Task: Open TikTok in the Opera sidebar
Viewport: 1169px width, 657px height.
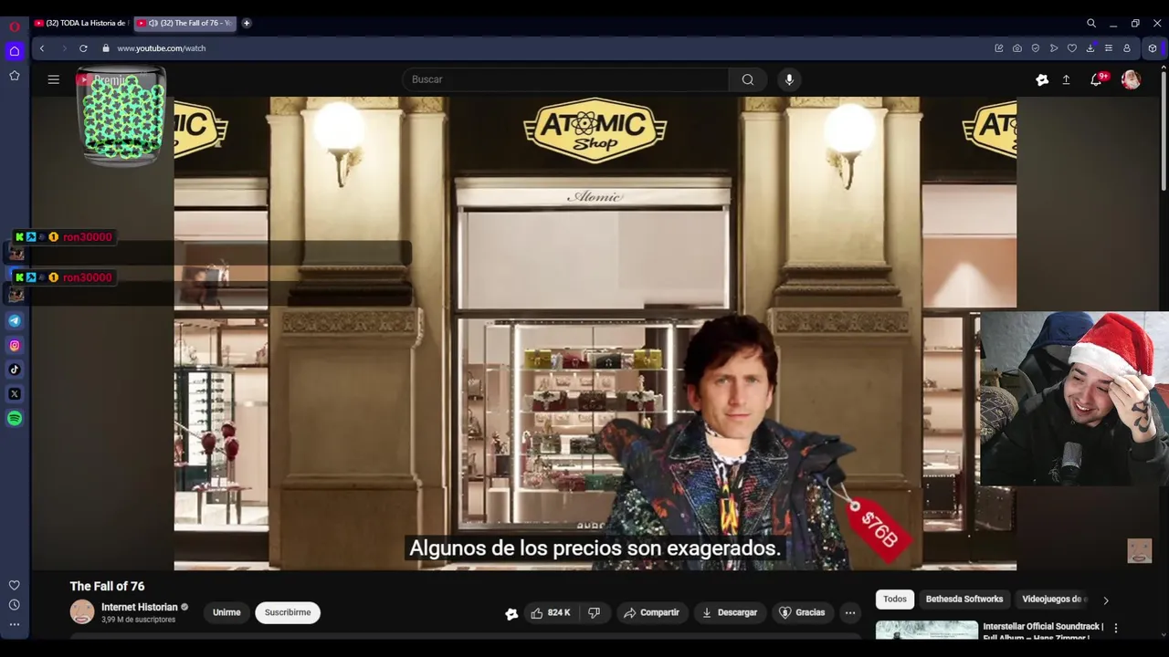Action: click(15, 370)
